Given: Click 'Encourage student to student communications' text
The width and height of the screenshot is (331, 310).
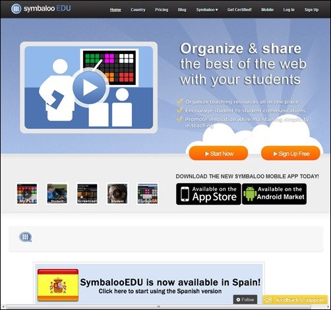Looking at the screenshot, I should (x=245, y=111).
